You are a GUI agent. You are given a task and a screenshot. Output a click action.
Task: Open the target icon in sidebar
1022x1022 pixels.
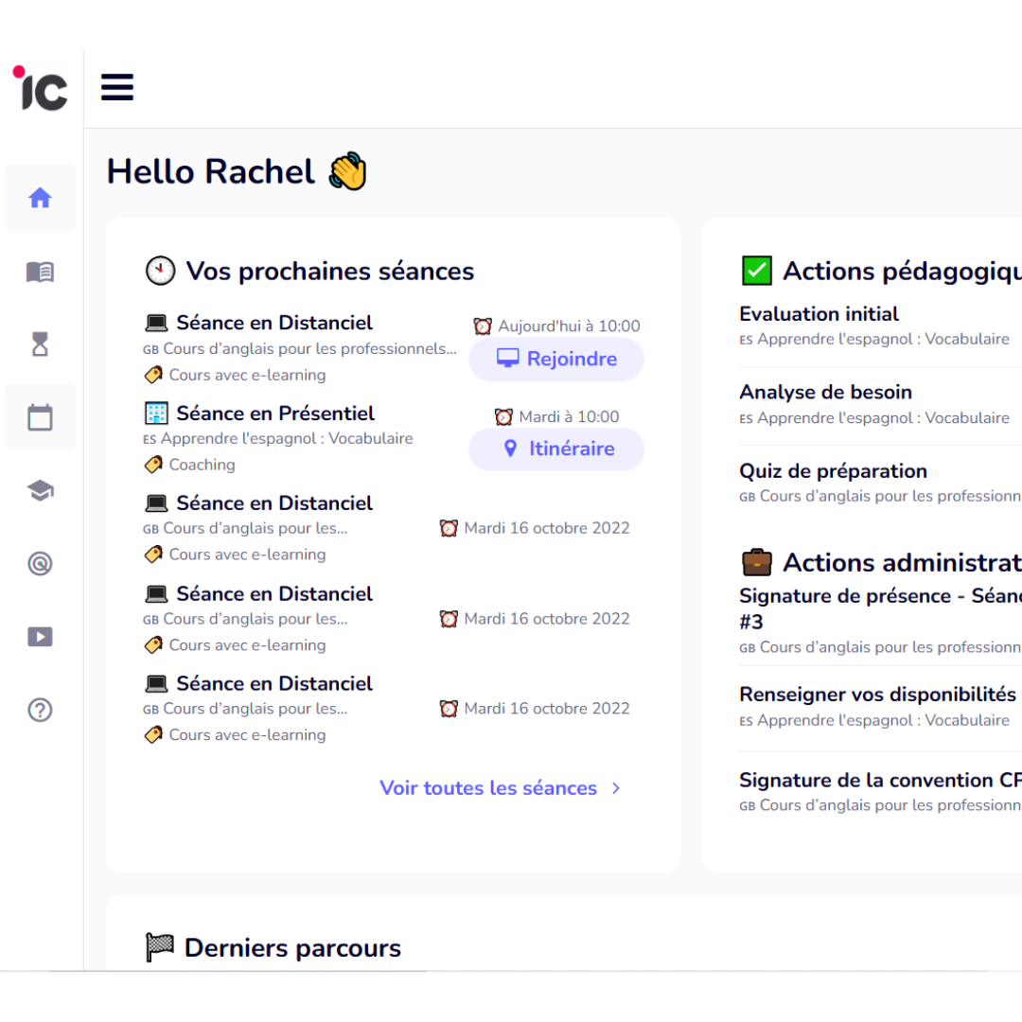pos(40,564)
